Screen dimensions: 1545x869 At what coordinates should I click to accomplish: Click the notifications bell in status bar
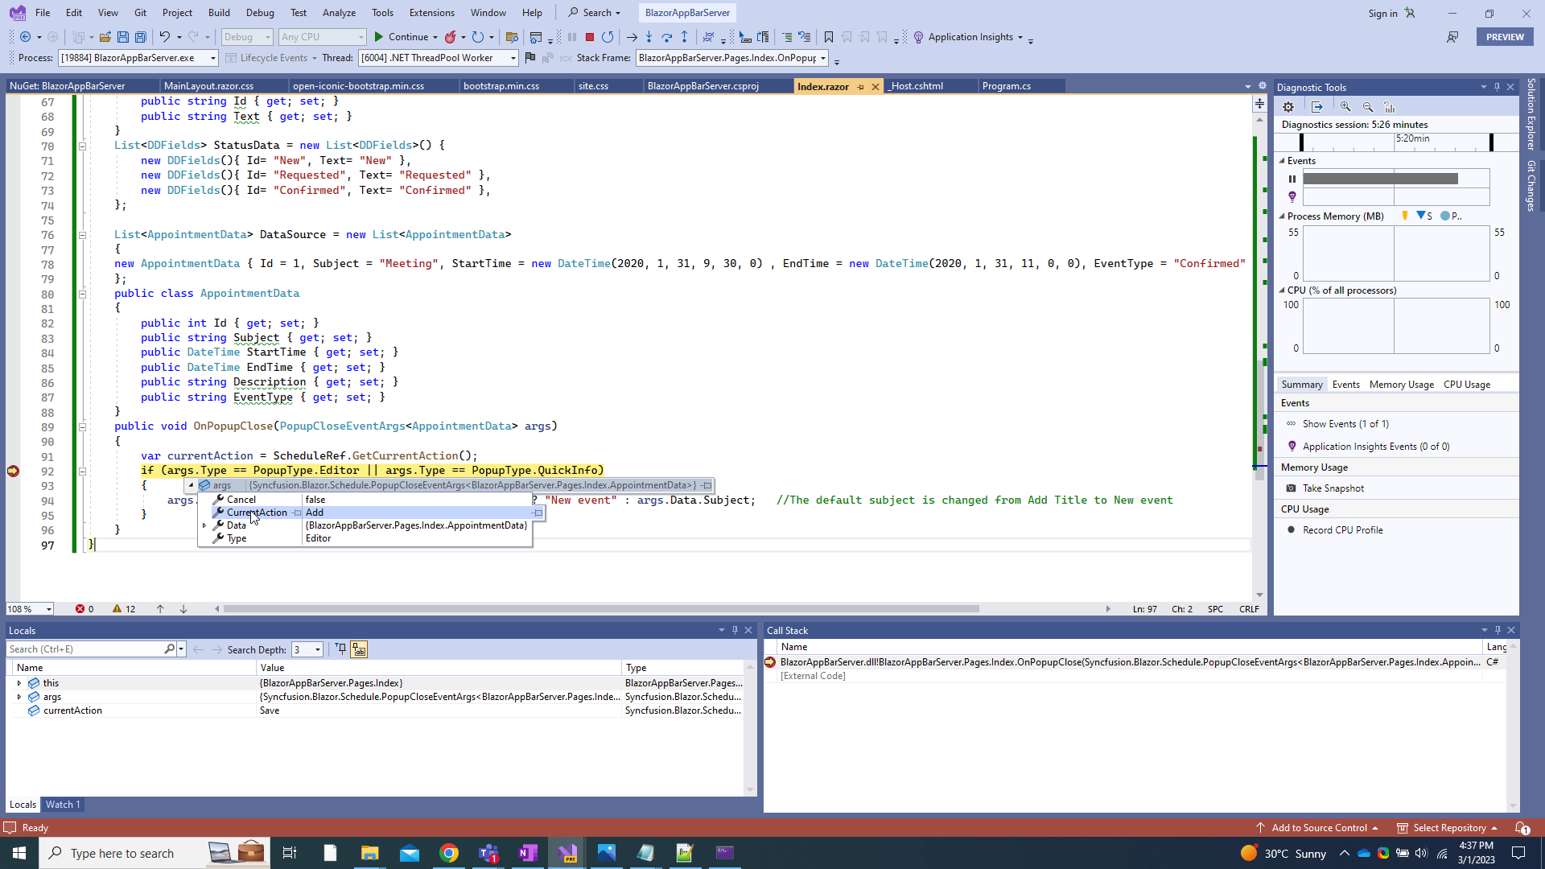point(1522,828)
